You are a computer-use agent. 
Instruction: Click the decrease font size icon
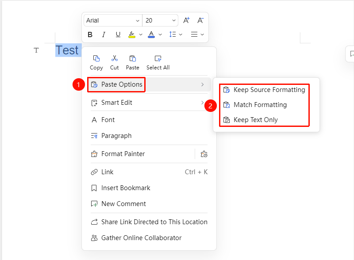(x=200, y=20)
